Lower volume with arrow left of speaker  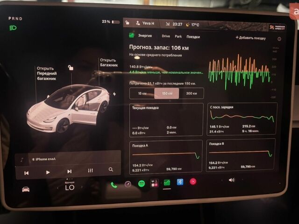coord(222,180)
